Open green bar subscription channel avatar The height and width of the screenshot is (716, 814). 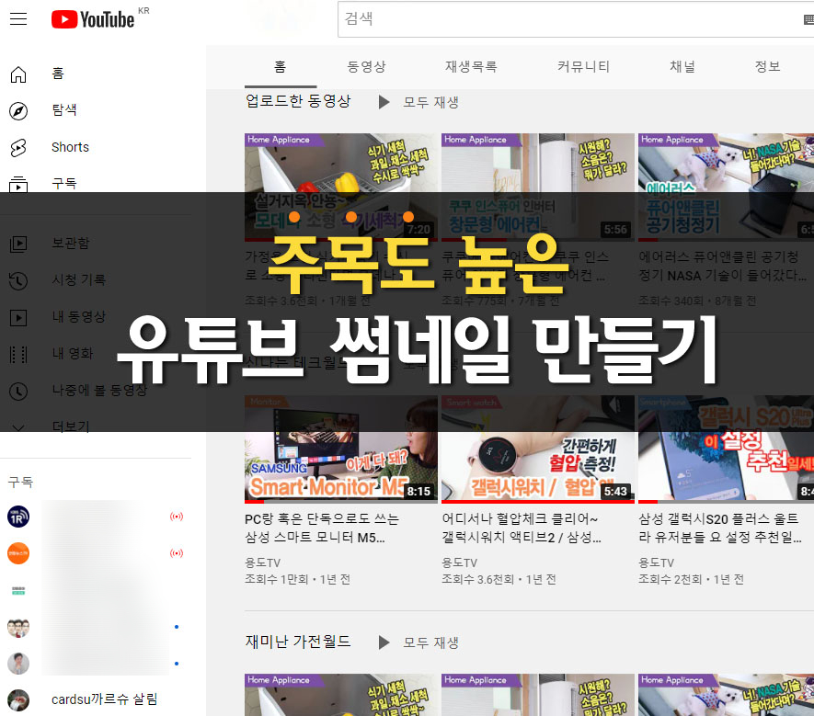click(x=18, y=590)
